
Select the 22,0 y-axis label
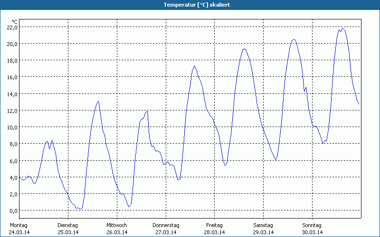pos(12,27)
